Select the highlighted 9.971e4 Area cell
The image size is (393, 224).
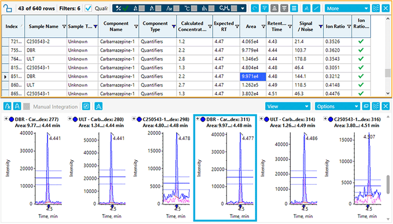pyautogui.click(x=253, y=76)
